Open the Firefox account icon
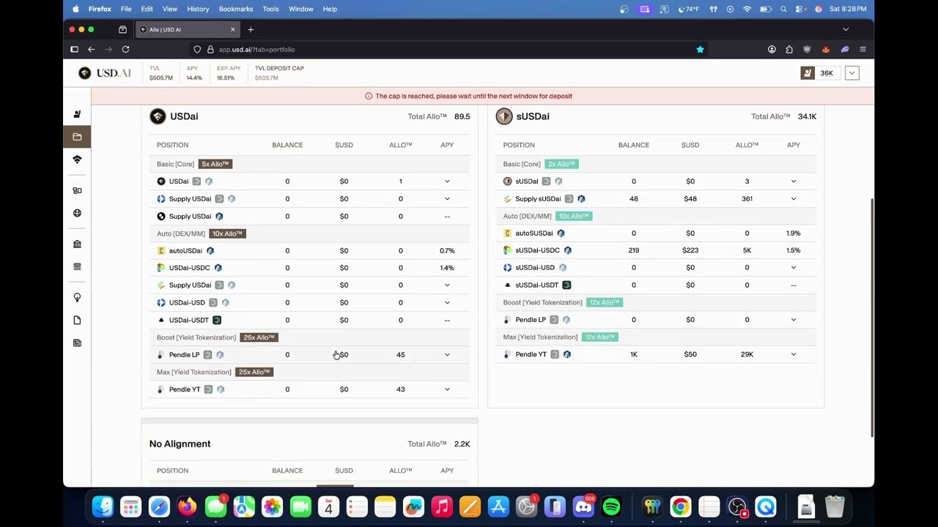938x527 pixels. pos(772,49)
